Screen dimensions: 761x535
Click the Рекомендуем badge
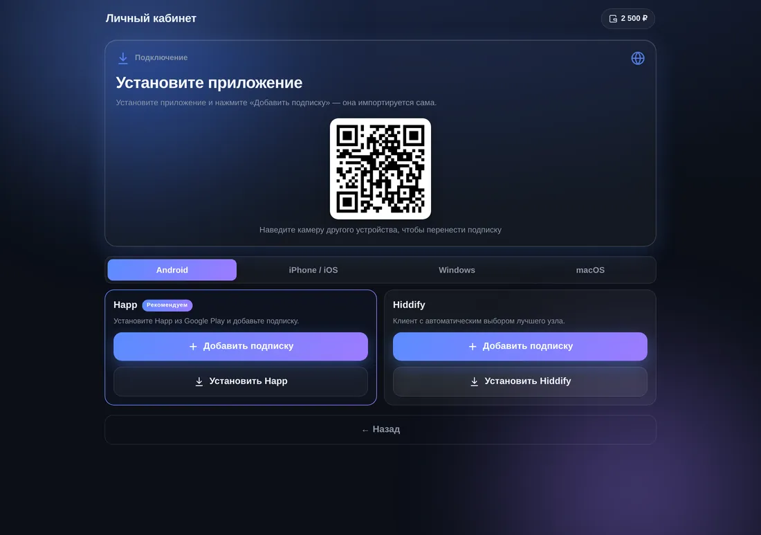[167, 305]
